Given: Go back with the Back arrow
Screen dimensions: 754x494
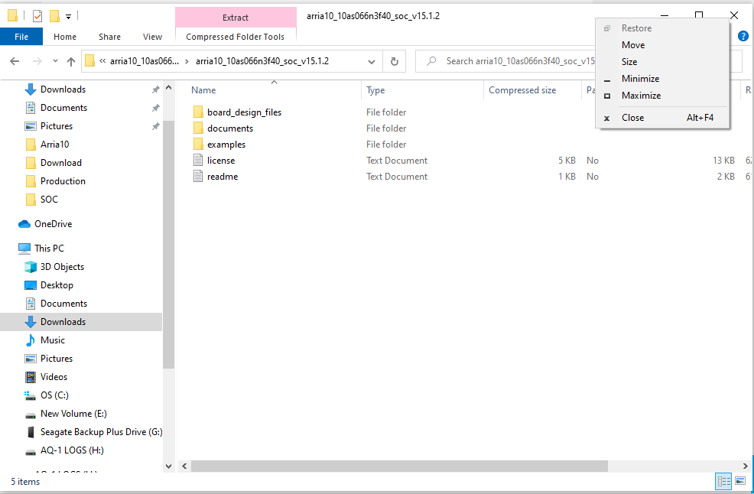Looking at the screenshot, I should click(x=15, y=61).
